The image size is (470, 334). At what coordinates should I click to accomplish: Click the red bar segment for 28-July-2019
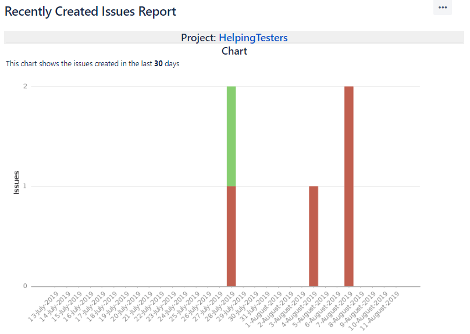tap(231, 236)
